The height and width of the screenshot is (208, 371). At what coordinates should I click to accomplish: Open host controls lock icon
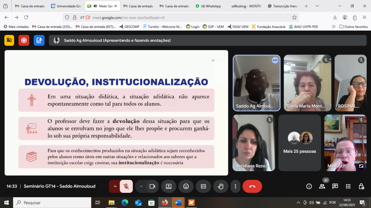tap(361, 186)
